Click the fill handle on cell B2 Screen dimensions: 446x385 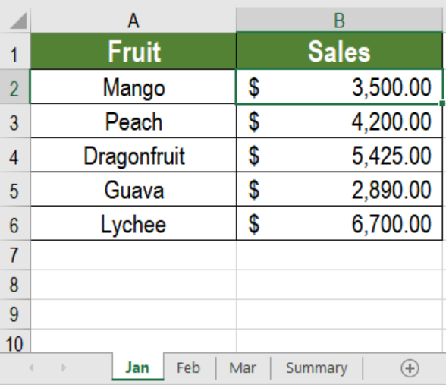pos(442,103)
